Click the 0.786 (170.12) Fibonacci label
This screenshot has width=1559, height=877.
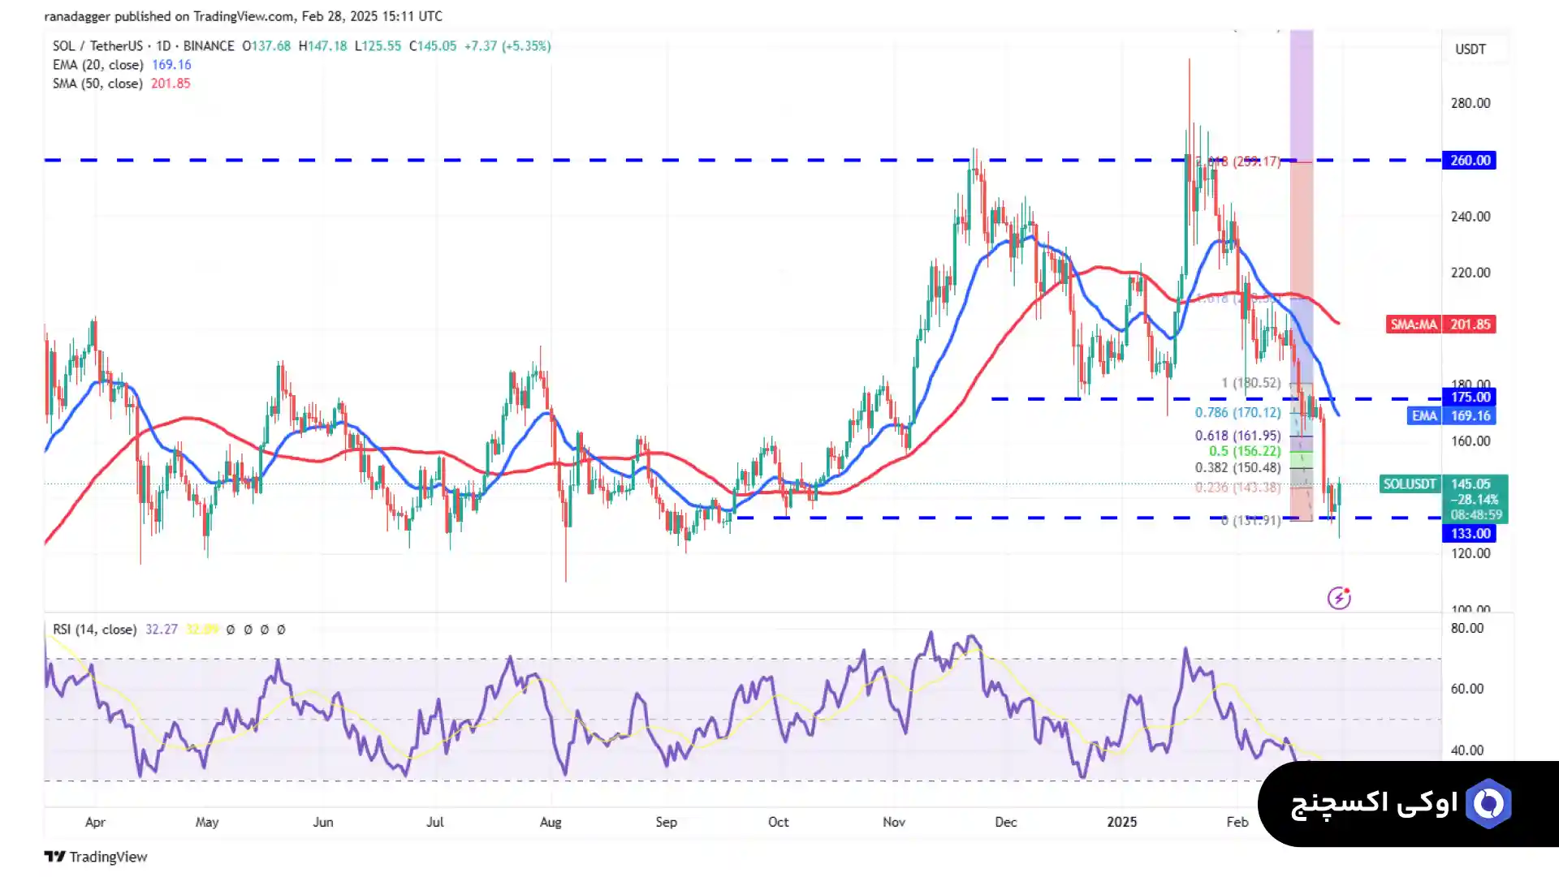tap(1237, 413)
